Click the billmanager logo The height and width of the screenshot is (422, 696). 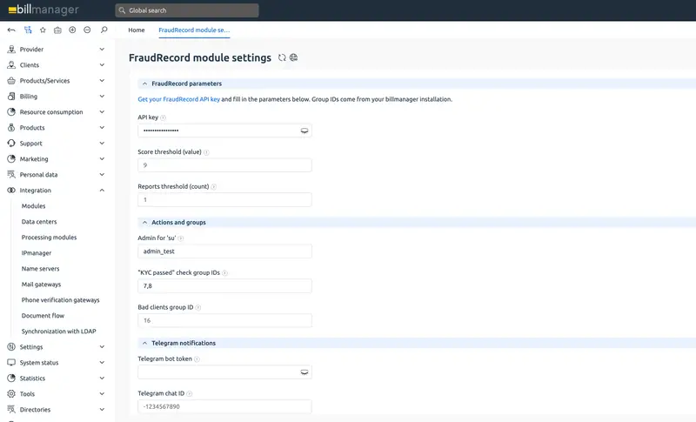coord(43,10)
